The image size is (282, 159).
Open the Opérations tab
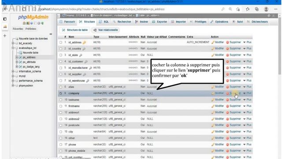tap(219, 22)
